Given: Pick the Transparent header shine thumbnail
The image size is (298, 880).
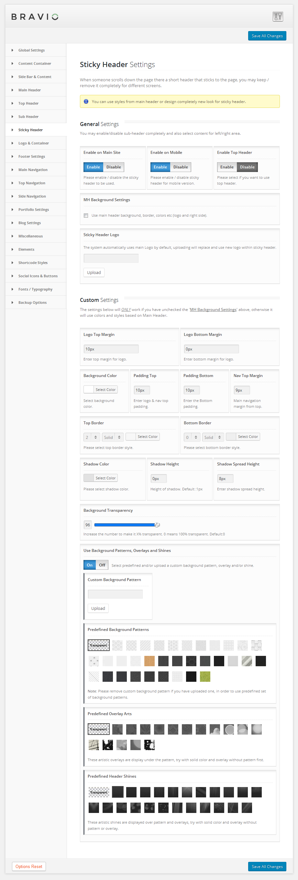Looking at the screenshot, I should pos(99,792).
